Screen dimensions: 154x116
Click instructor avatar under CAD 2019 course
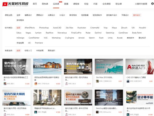click(128, 81)
